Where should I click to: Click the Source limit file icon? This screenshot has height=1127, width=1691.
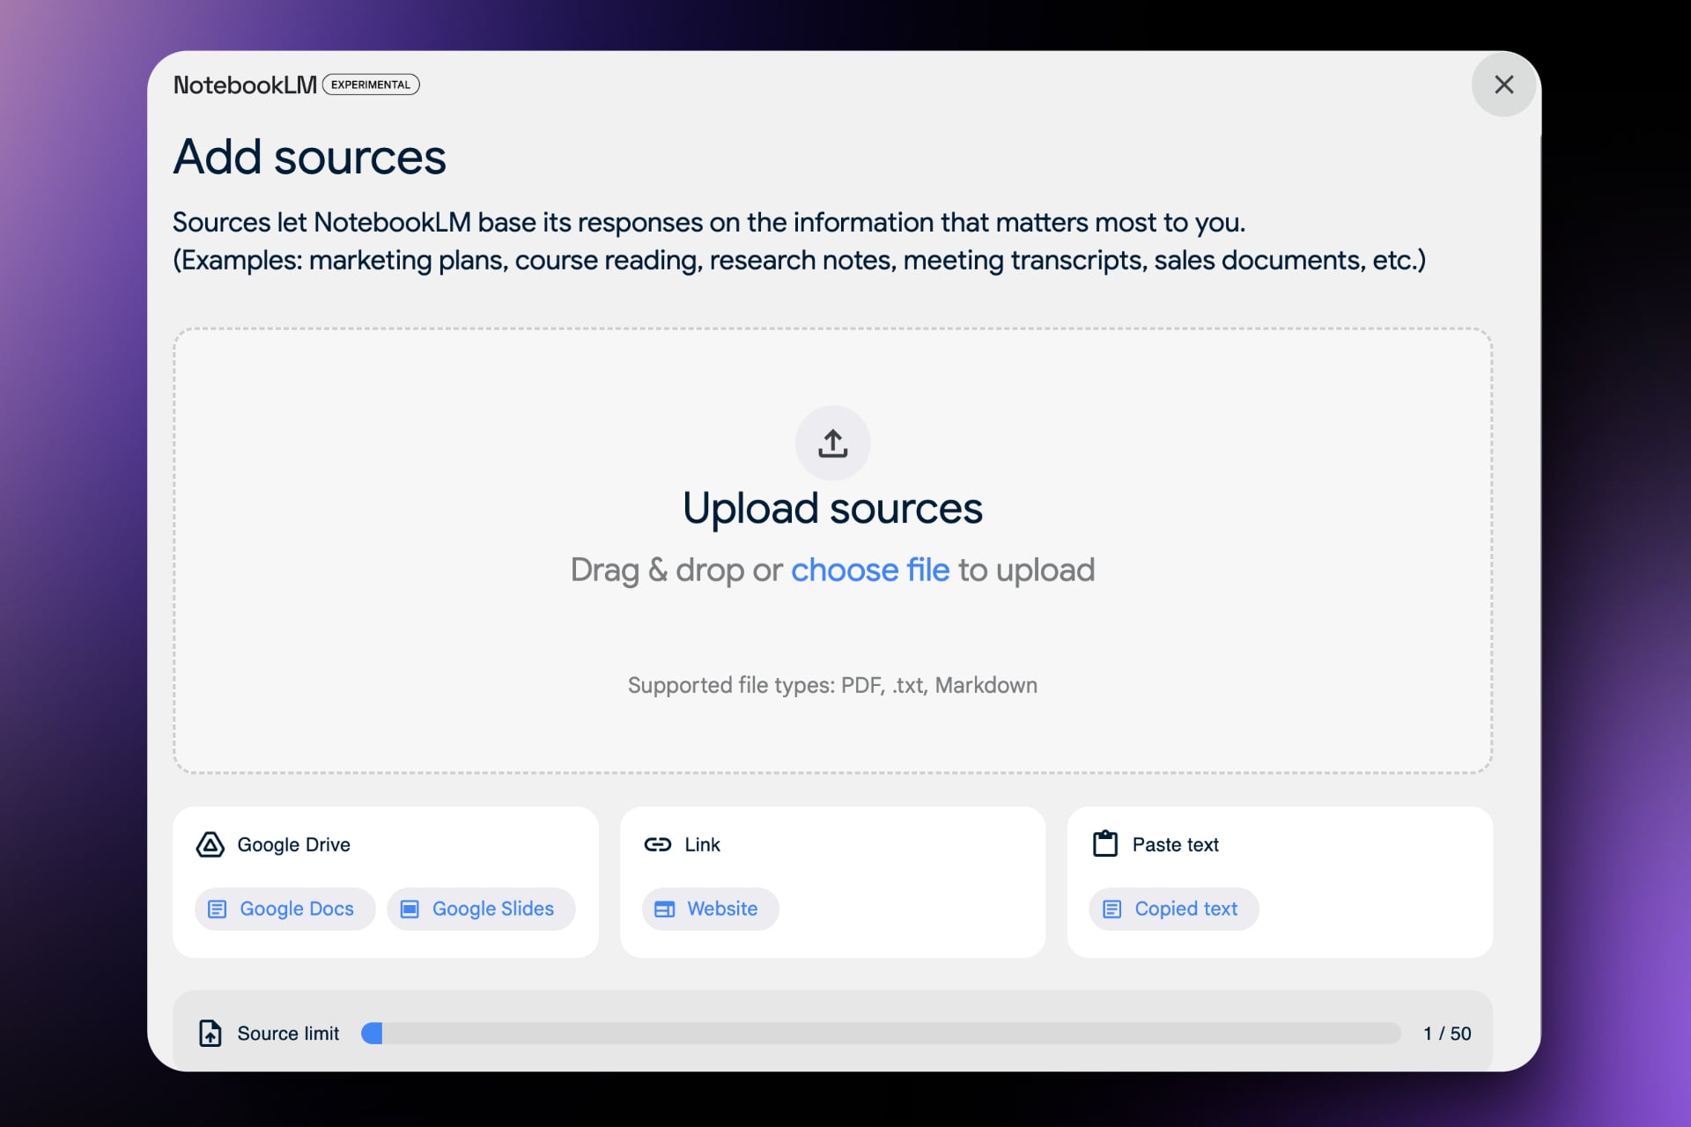coord(210,1033)
